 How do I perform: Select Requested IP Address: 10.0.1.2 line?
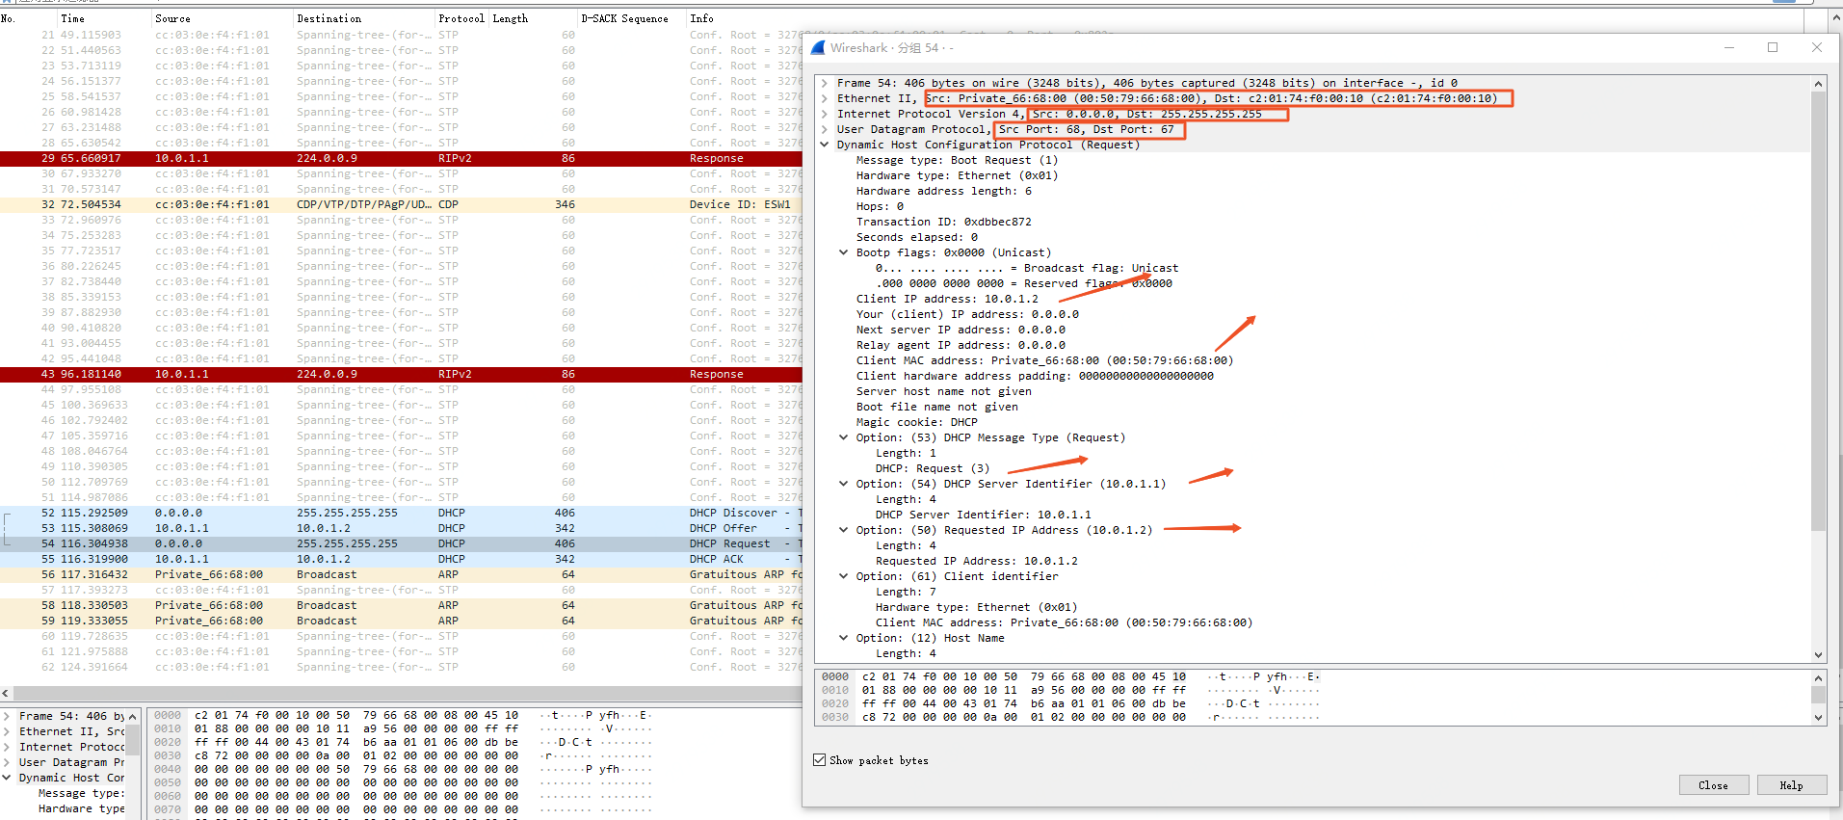pos(977,561)
